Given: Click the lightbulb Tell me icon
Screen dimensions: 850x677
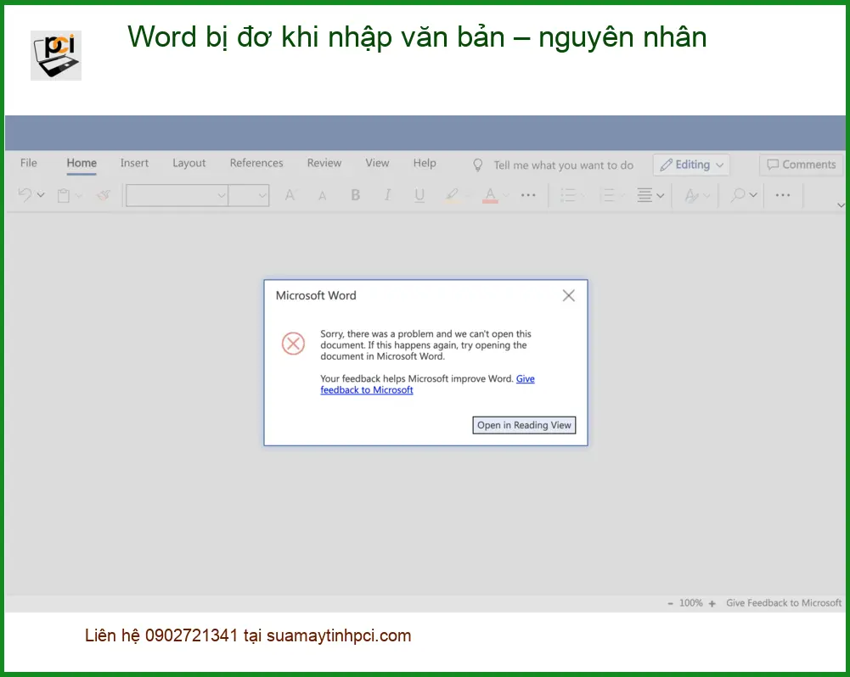Looking at the screenshot, I should (x=477, y=165).
